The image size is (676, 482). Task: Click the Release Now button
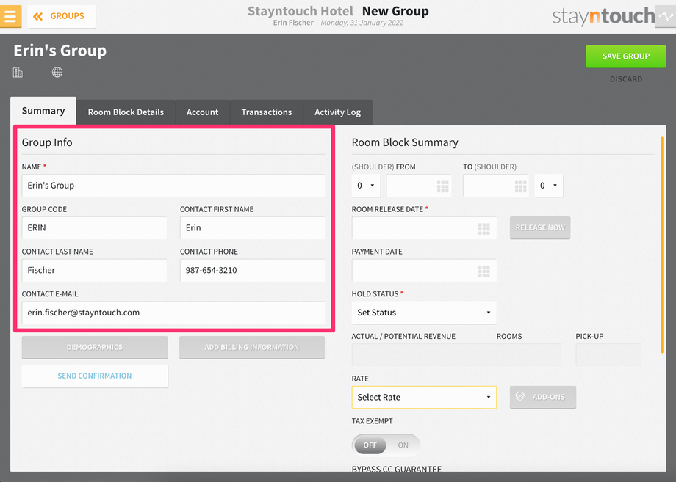(540, 227)
